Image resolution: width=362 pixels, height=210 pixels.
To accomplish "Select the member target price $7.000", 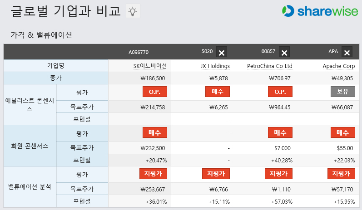I will tap(283, 148).
